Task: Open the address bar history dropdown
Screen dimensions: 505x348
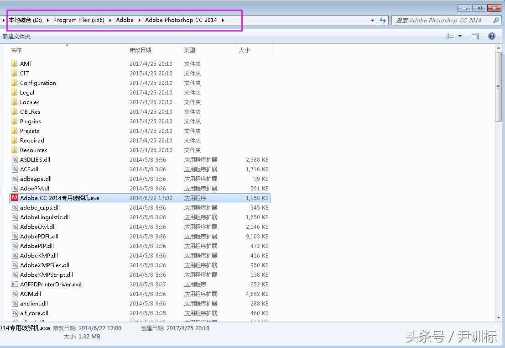Action: 373,20
